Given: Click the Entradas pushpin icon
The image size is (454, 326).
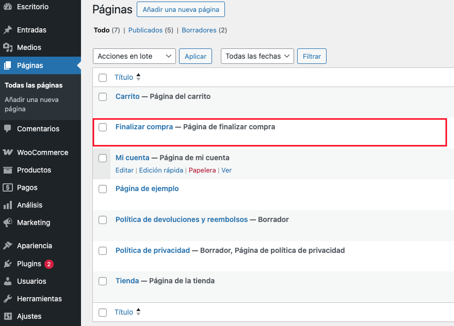Looking at the screenshot, I should coord(8,30).
